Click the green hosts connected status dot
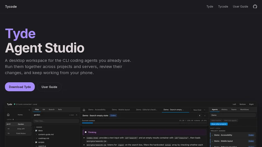Viewport: 262px width, 147px height. (x=15, y=104)
